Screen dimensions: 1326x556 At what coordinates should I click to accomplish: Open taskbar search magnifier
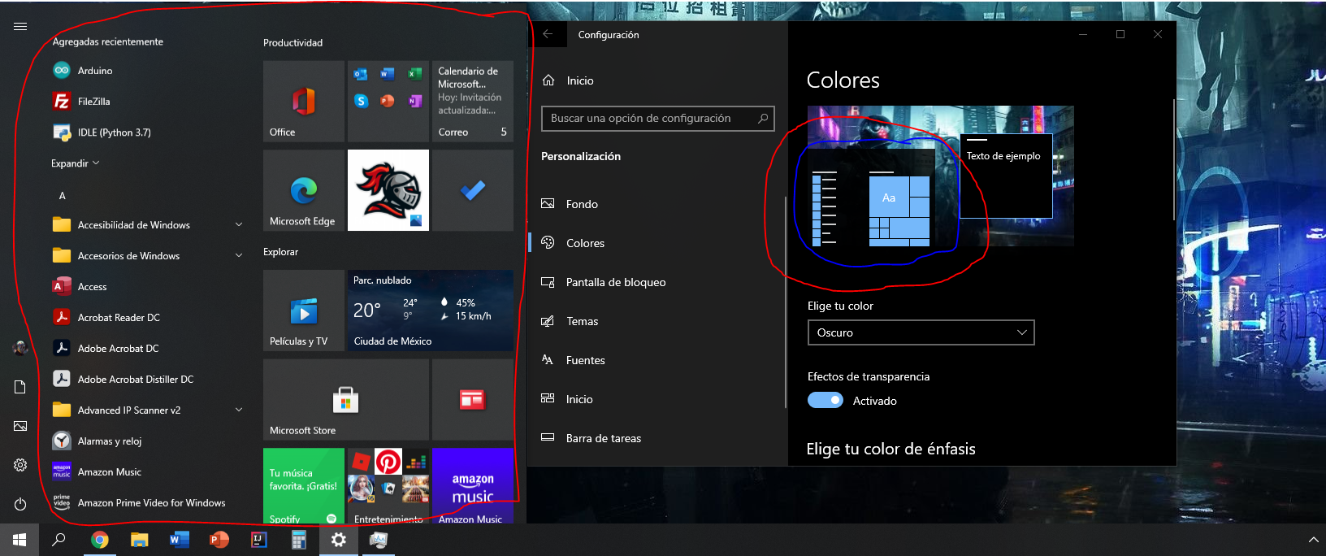click(x=58, y=540)
